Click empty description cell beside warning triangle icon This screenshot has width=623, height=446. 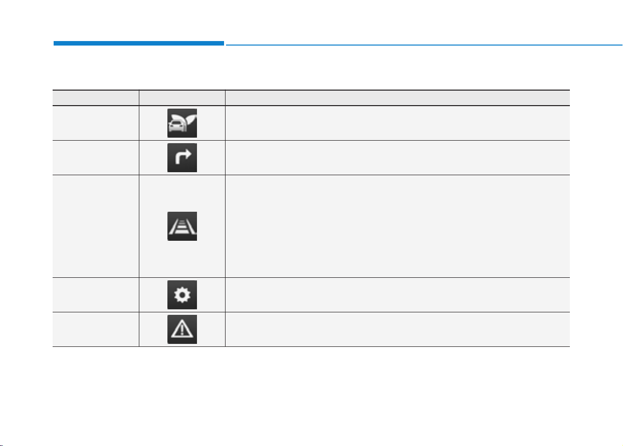click(397, 329)
